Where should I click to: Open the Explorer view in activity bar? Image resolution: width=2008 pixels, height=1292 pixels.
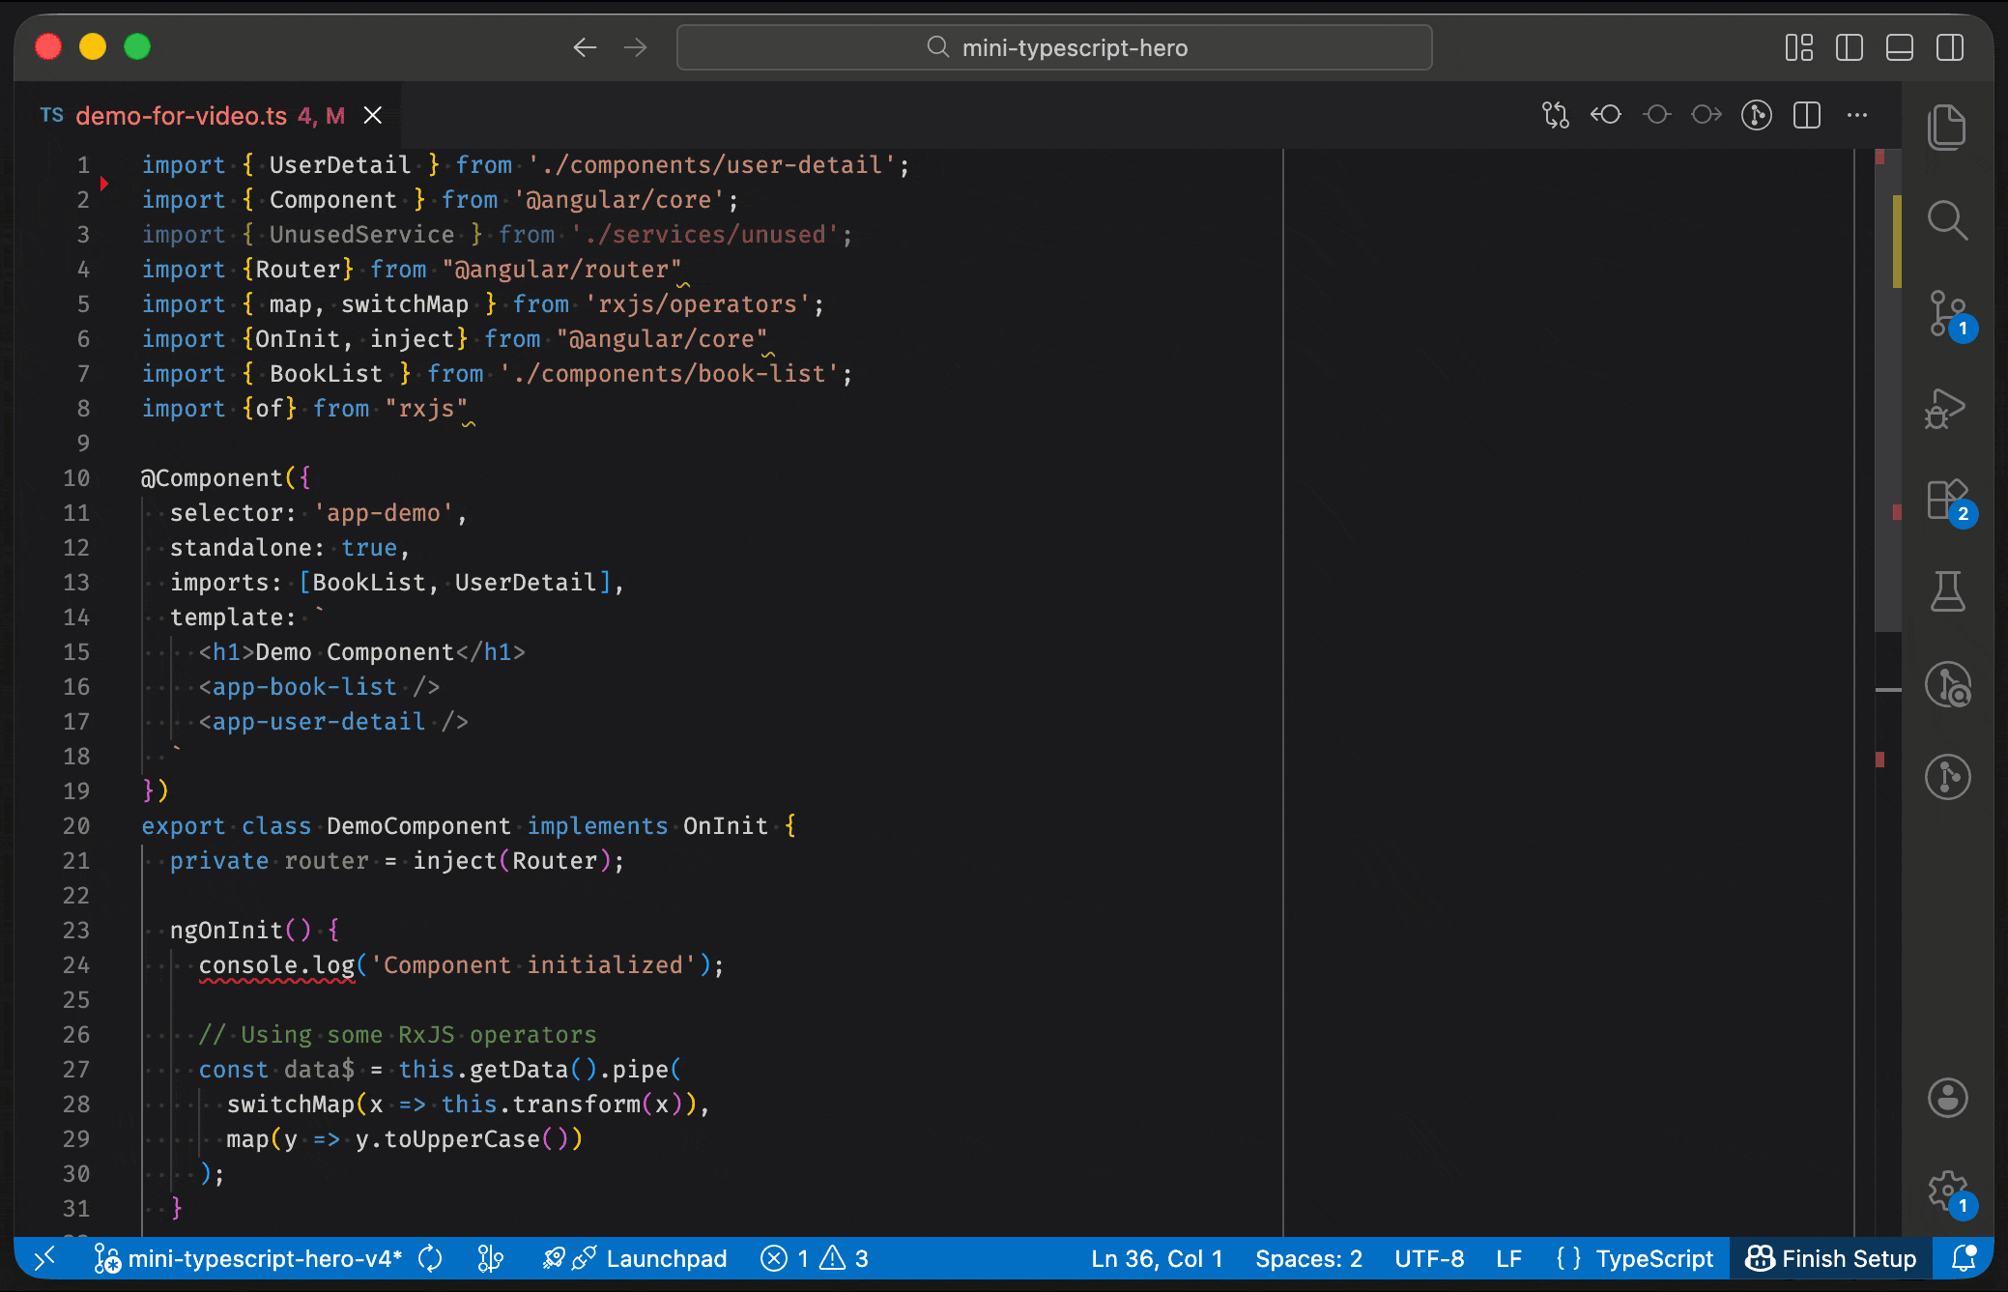(1946, 128)
